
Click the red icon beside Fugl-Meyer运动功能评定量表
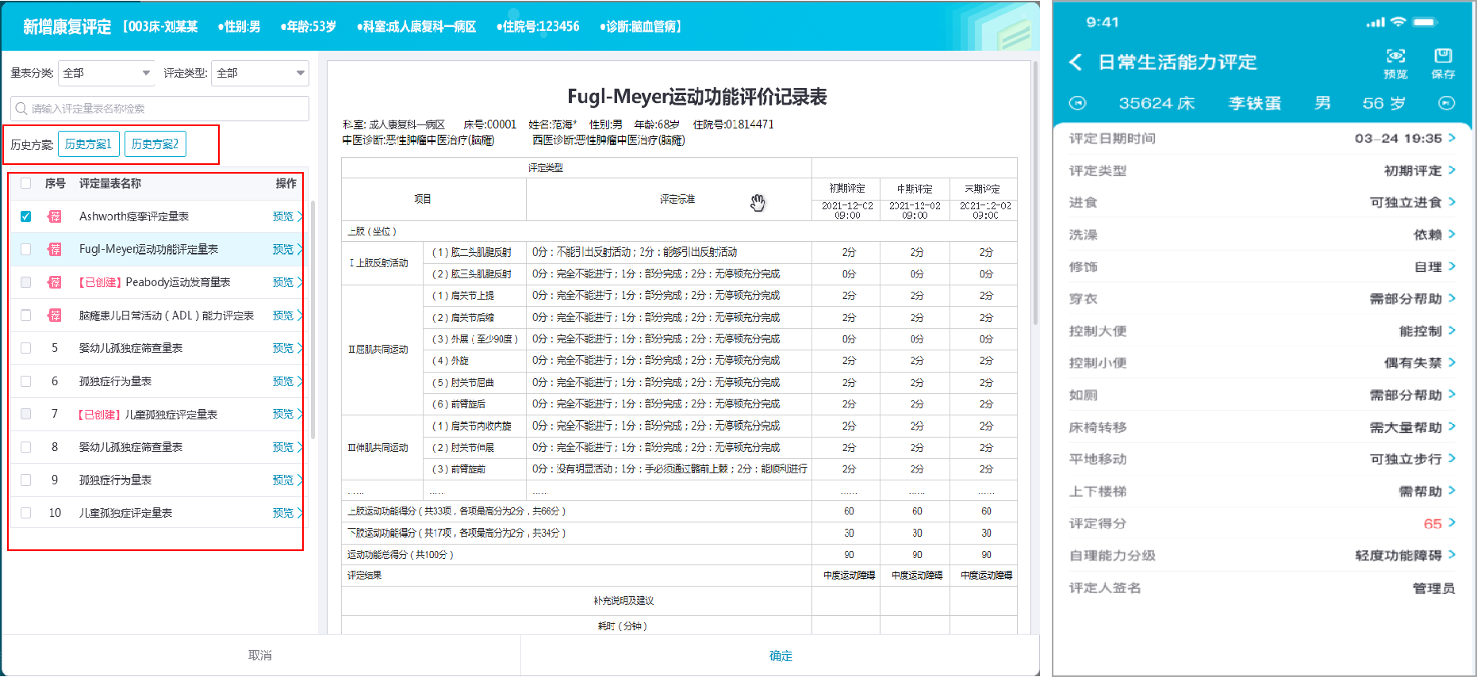(55, 250)
